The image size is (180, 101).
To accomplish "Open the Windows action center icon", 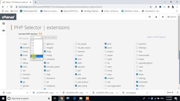I will 176,98.
